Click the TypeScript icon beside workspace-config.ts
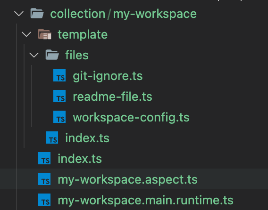Screen dimensions: 268x210 click(x=59, y=117)
